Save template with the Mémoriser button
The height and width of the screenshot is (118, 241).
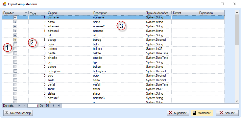[202, 113]
